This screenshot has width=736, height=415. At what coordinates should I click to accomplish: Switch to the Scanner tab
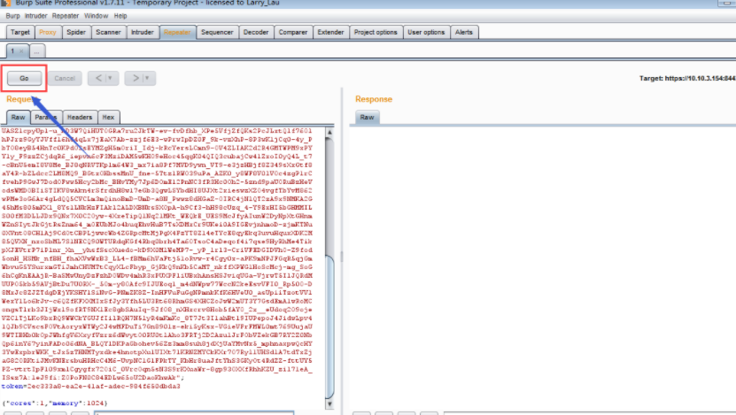click(x=108, y=33)
